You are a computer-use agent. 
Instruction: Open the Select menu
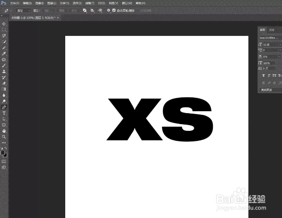[77, 3]
